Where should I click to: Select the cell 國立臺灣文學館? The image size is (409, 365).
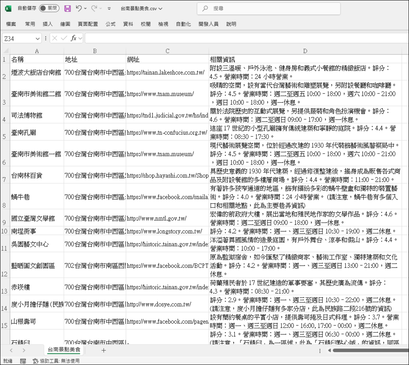point(37,218)
